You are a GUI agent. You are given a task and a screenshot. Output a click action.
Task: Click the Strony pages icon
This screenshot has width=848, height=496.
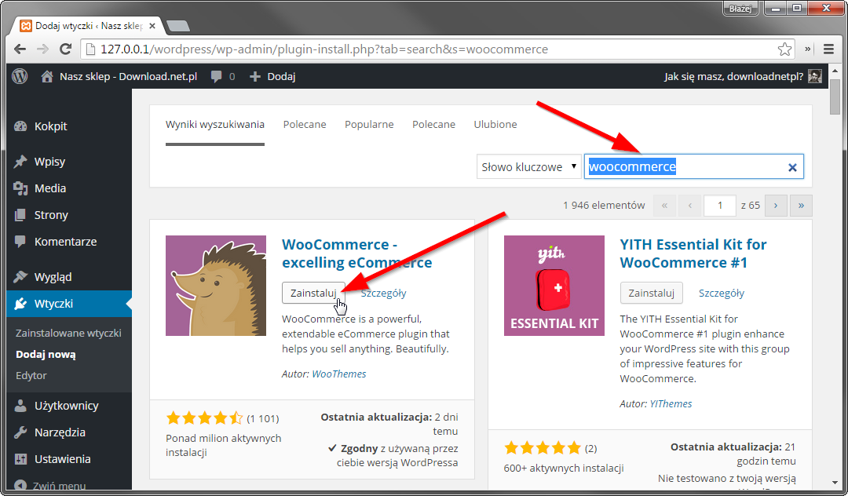click(x=20, y=215)
